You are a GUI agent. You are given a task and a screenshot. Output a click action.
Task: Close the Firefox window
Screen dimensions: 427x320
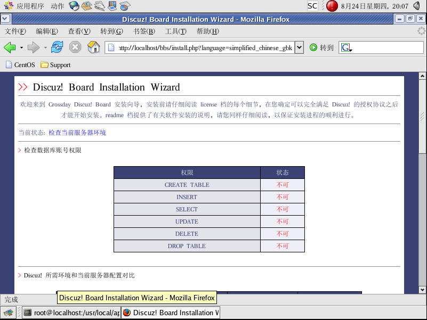click(421, 19)
